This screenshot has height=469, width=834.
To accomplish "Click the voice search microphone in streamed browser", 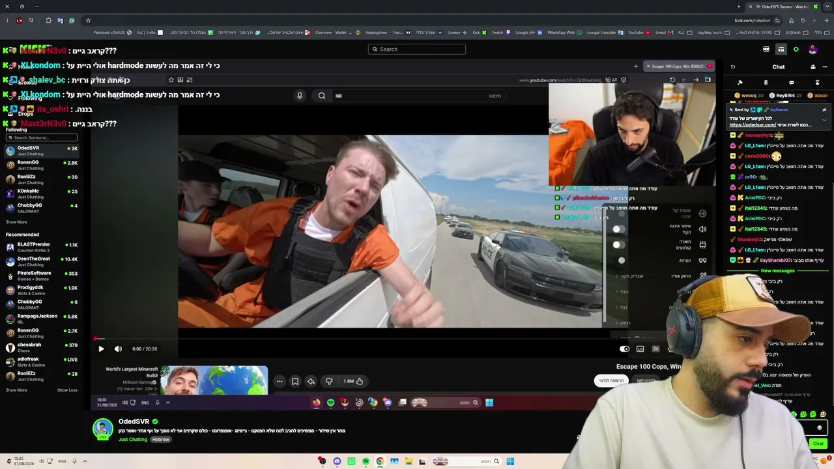I will coord(300,96).
